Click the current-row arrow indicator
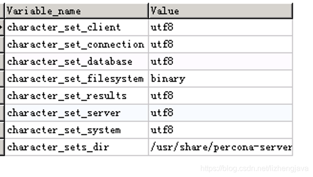This screenshot has width=313, height=177. [2, 27]
